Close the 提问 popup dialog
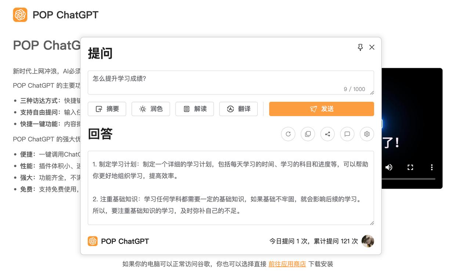The width and height of the screenshot is (456, 272). click(372, 47)
